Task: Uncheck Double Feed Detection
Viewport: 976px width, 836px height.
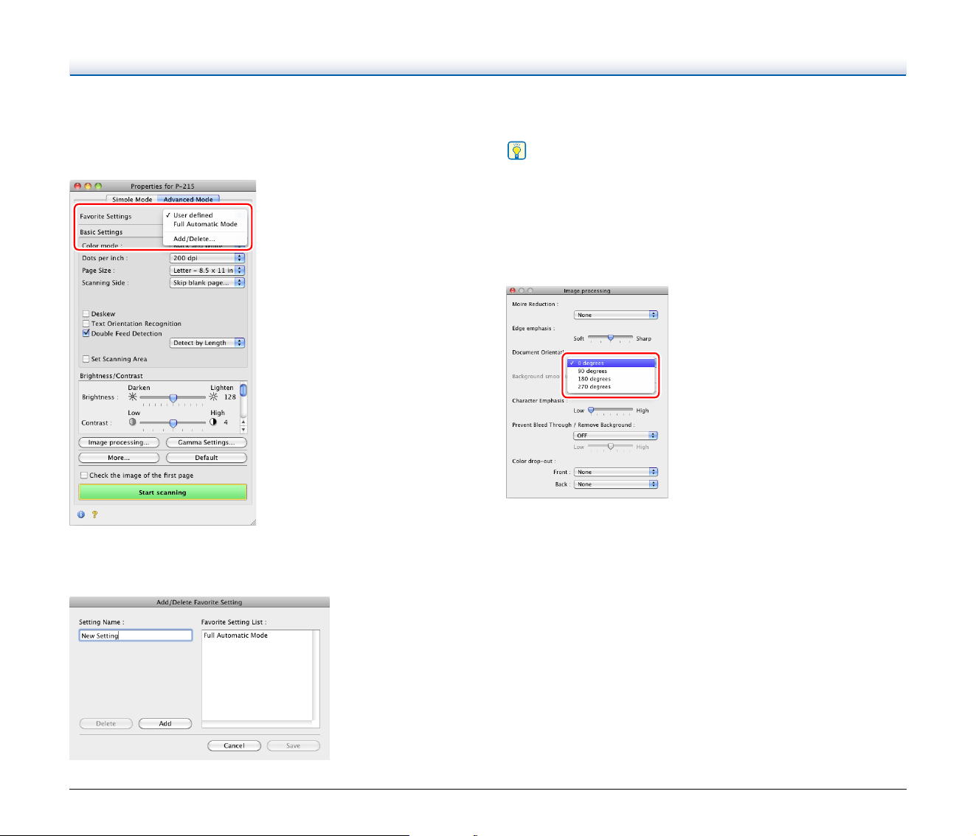Action: 86,333
